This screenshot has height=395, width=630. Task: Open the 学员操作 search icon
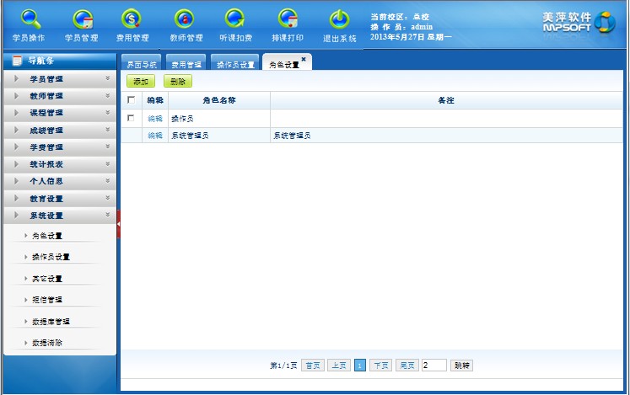30,19
